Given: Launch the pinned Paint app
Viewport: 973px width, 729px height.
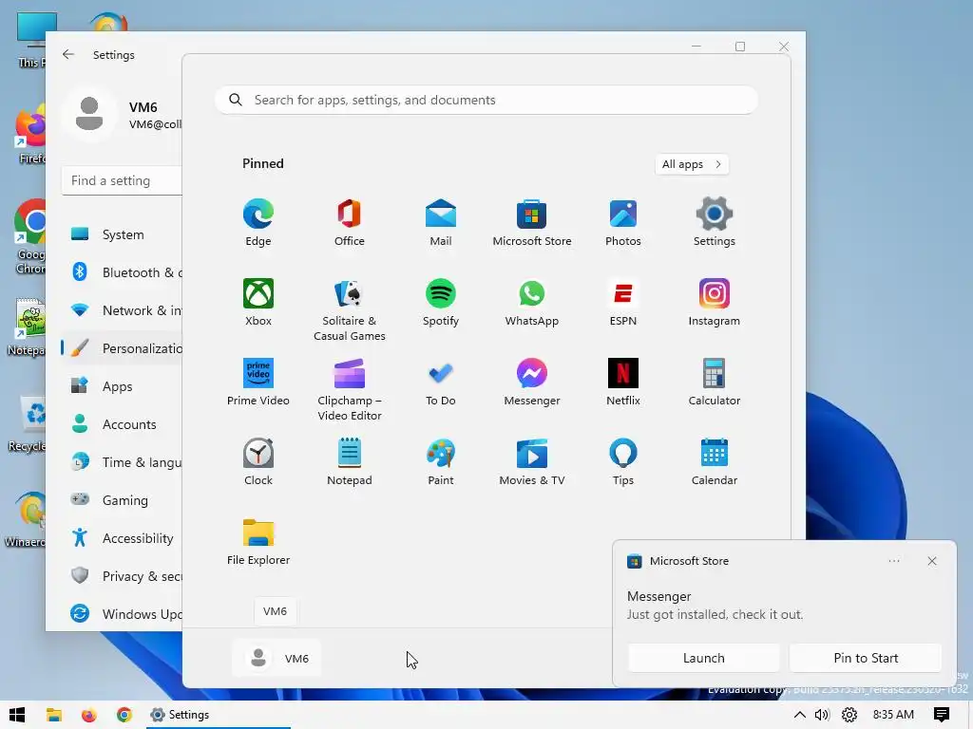Looking at the screenshot, I should pos(441,462).
